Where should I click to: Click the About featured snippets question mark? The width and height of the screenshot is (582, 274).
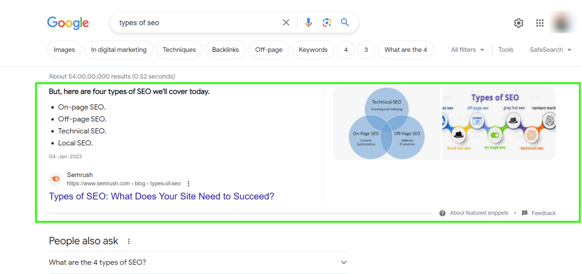[x=442, y=213]
